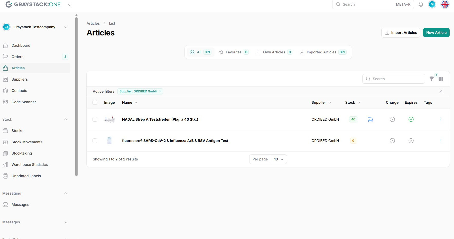The width and height of the screenshot is (454, 239).
Task: Click the New Article button
Action: click(x=436, y=33)
